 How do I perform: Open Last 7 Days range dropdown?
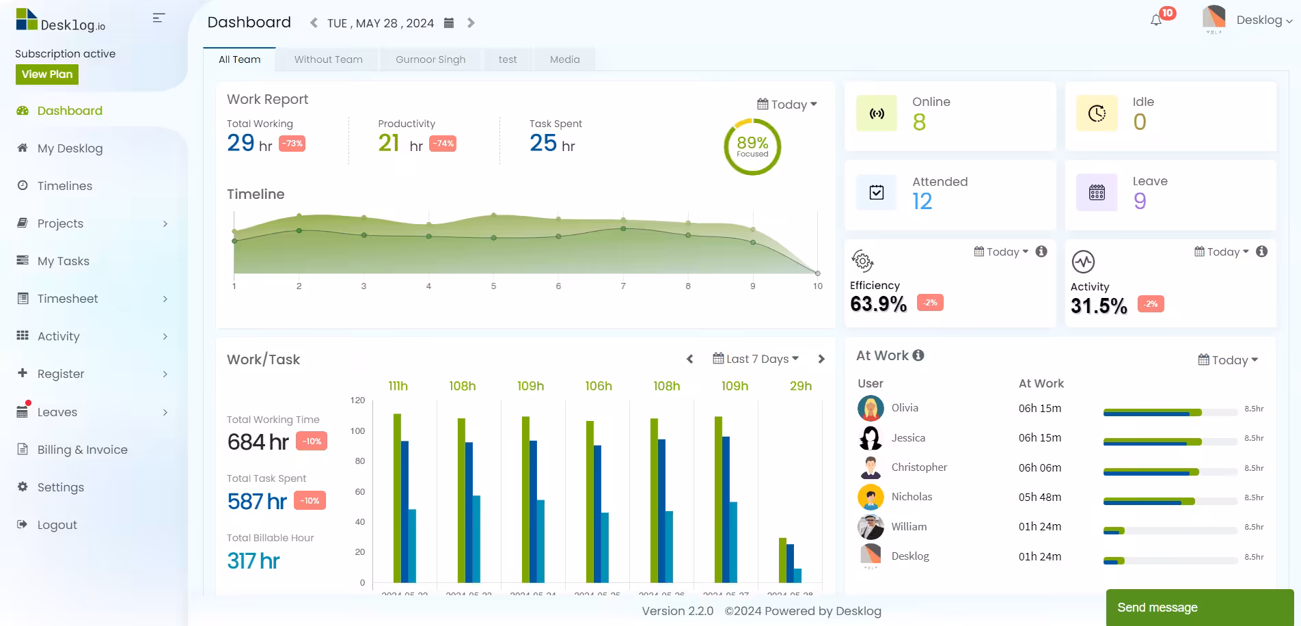point(756,359)
